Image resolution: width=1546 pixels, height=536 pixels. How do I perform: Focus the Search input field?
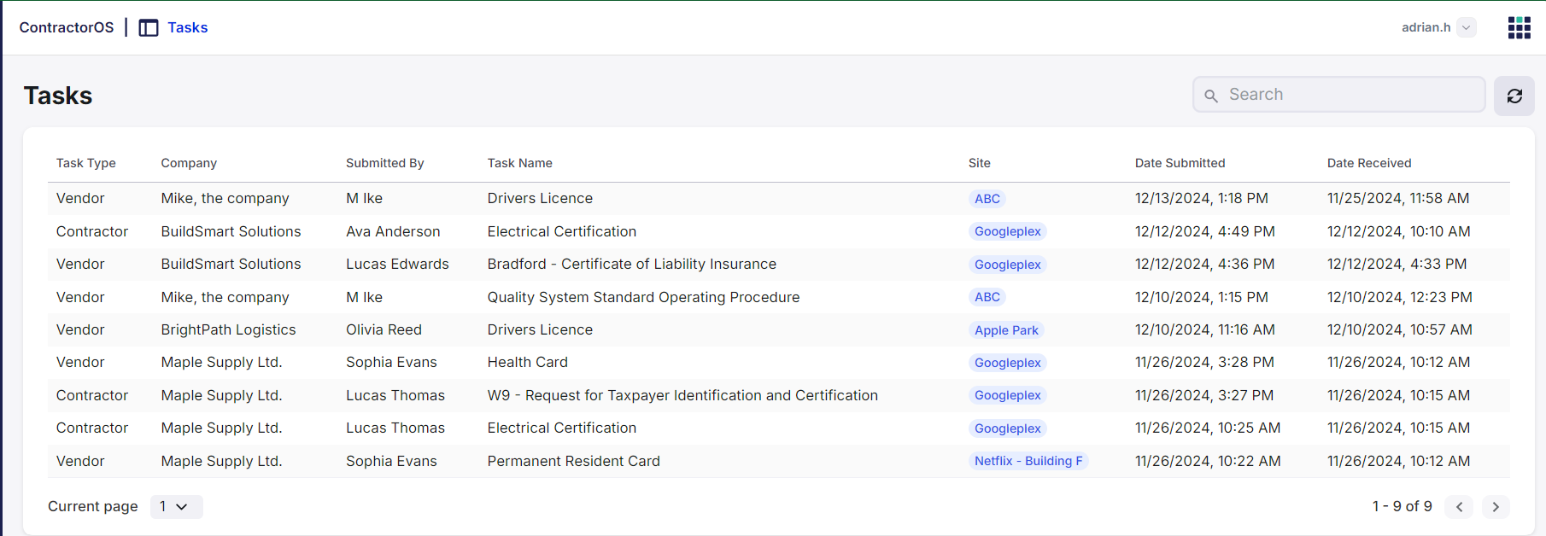point(1350,95)
